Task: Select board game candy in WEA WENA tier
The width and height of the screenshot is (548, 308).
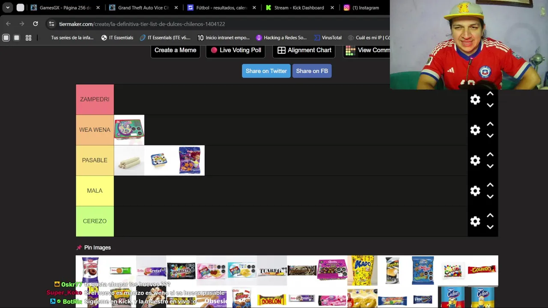Action: click(x=129, y=130)
